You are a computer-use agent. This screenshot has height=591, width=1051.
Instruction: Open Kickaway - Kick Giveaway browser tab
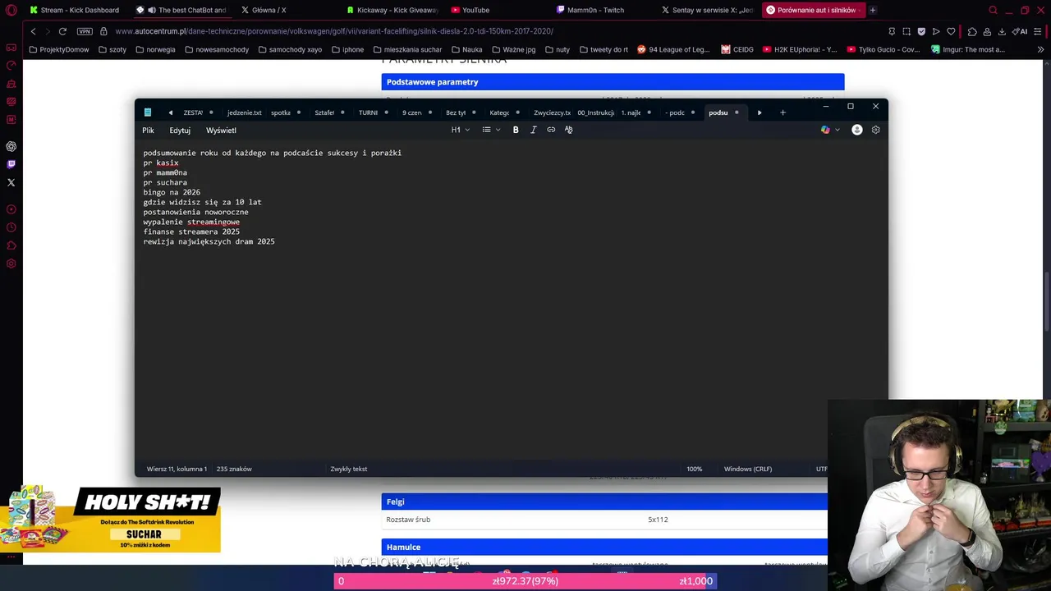(x=392, y=10)
